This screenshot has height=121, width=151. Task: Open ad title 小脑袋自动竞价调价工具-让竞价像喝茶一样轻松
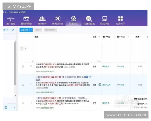(61, 98)
